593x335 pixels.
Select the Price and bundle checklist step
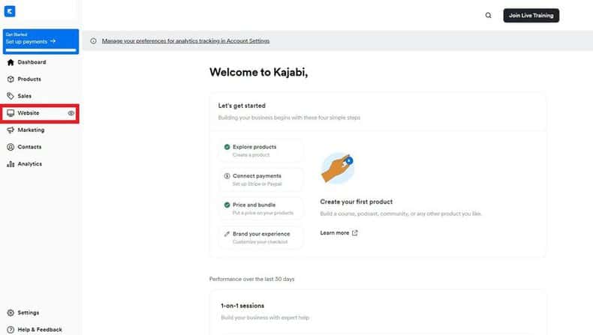point(260,208)
